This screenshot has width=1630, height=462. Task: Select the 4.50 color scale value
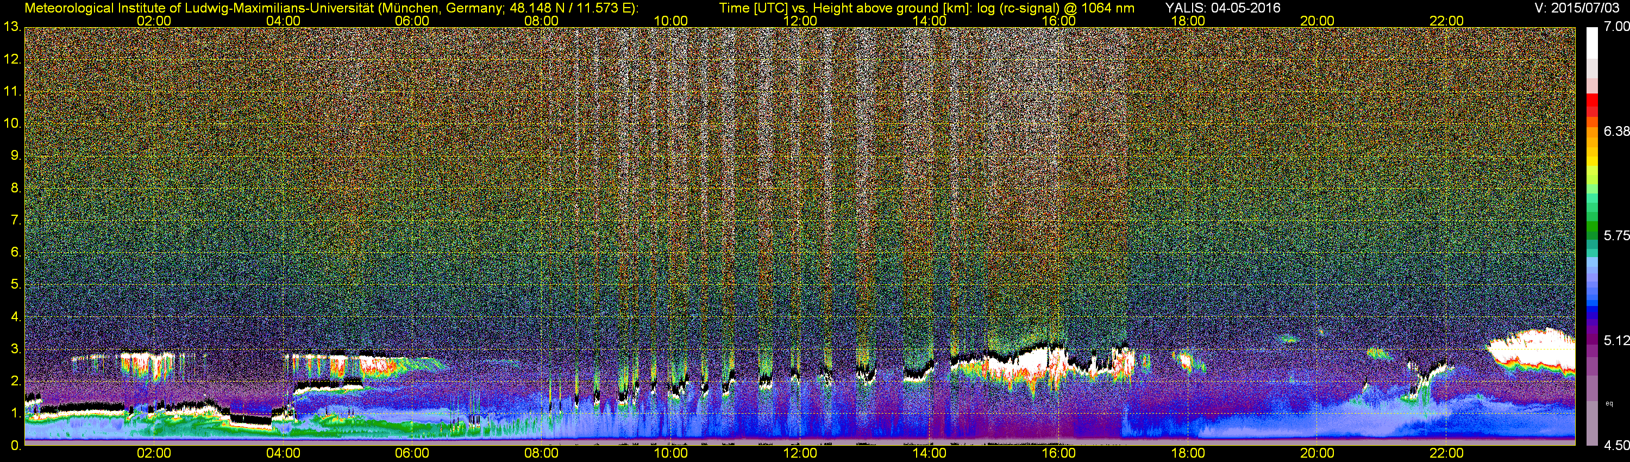point(1617,446)
